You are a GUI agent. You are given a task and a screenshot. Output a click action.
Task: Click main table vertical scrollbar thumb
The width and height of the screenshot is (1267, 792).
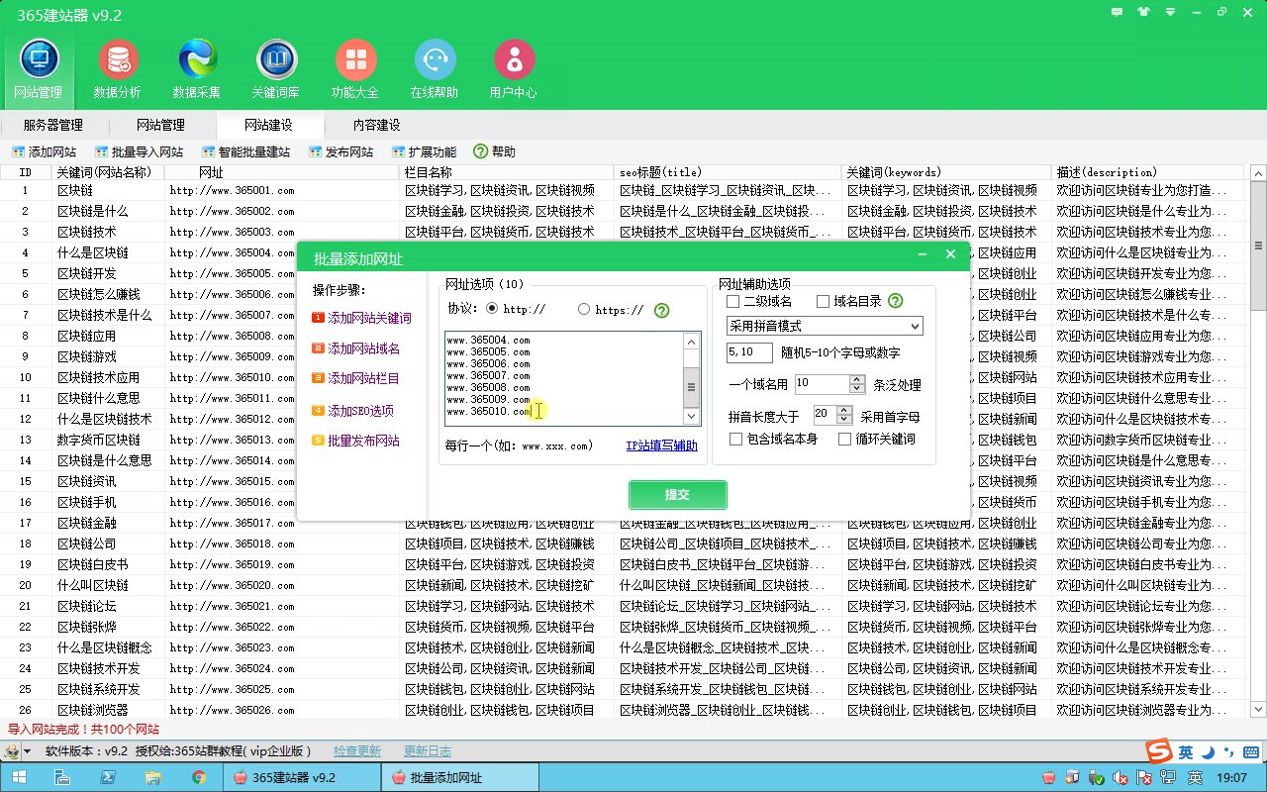pos(1259,247)
